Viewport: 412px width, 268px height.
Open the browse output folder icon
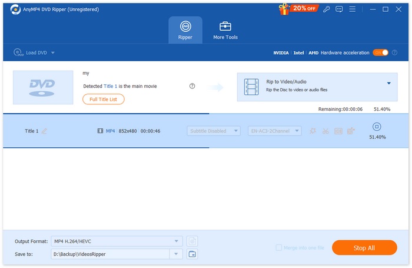[x=192, y=254]
